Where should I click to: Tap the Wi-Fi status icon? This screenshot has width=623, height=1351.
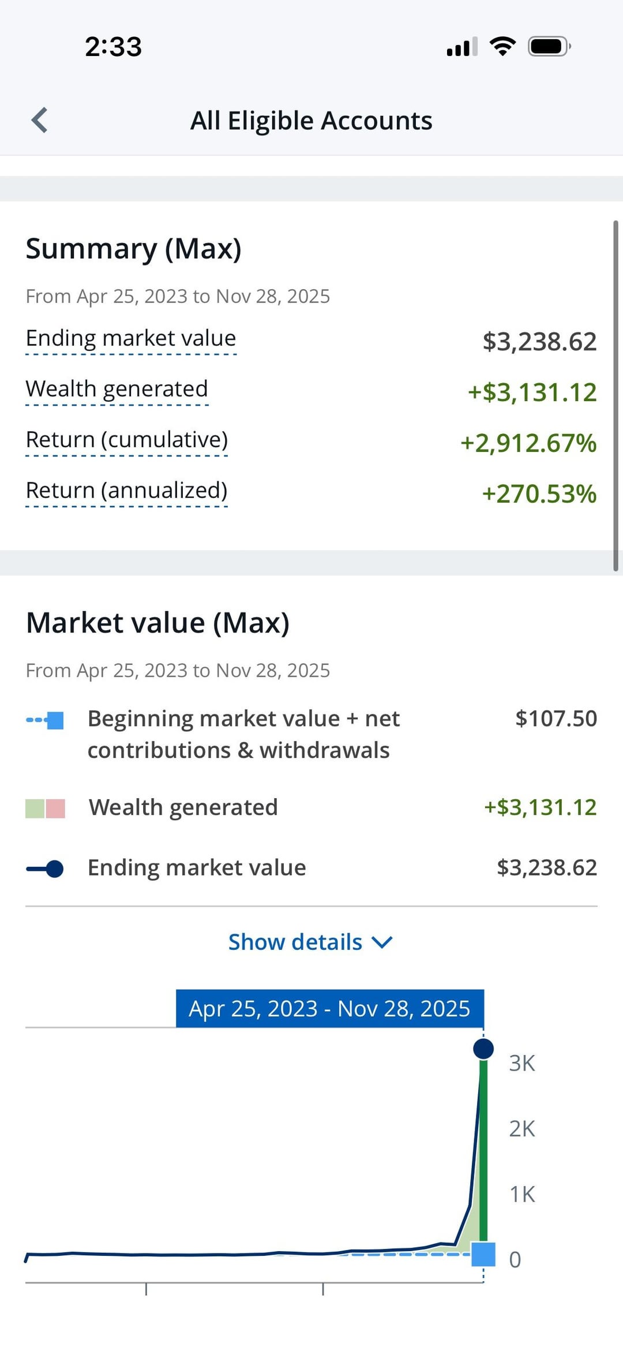[x=502, y=46]
